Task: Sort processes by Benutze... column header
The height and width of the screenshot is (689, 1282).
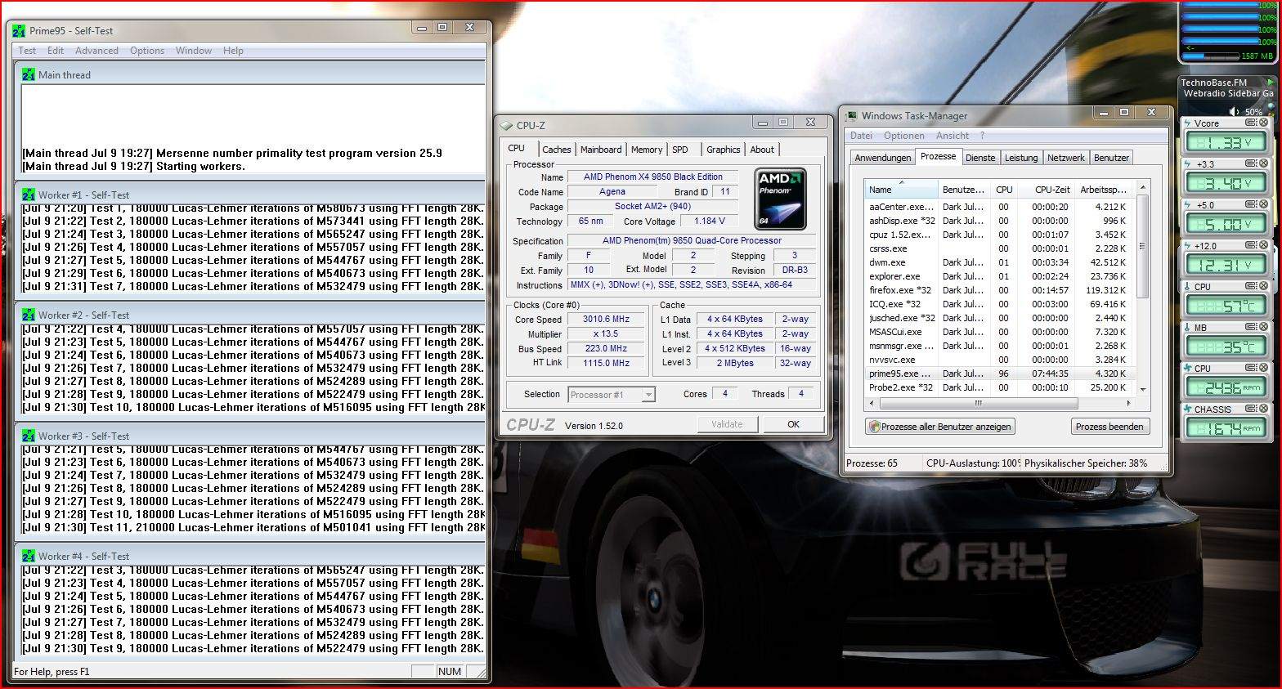Action: [x=964, y=190]
